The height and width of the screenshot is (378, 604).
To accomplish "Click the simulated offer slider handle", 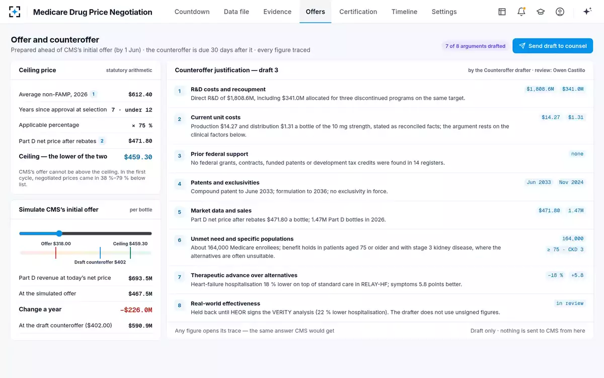I will pos(59,233).
